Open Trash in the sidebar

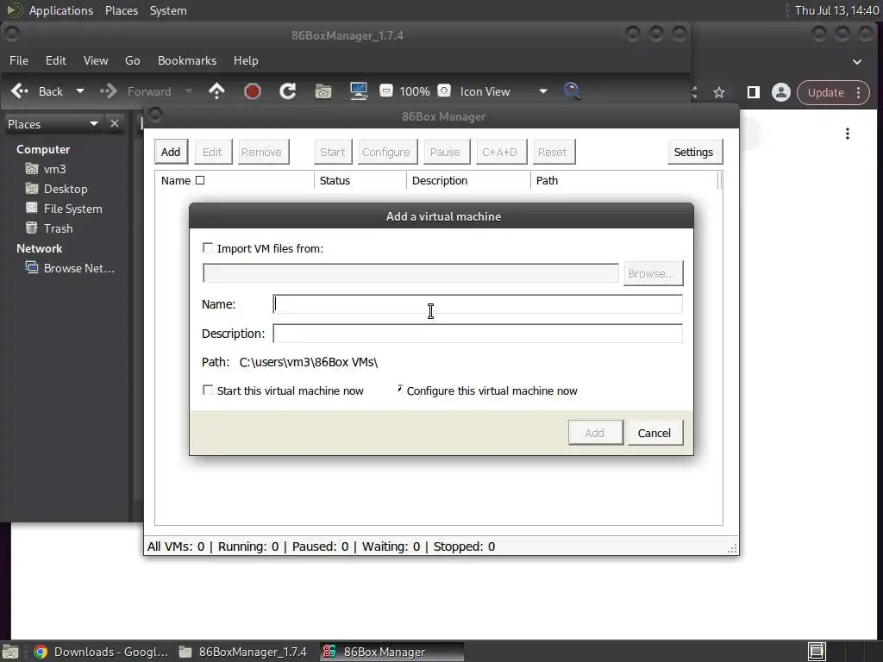coord(58,228)
